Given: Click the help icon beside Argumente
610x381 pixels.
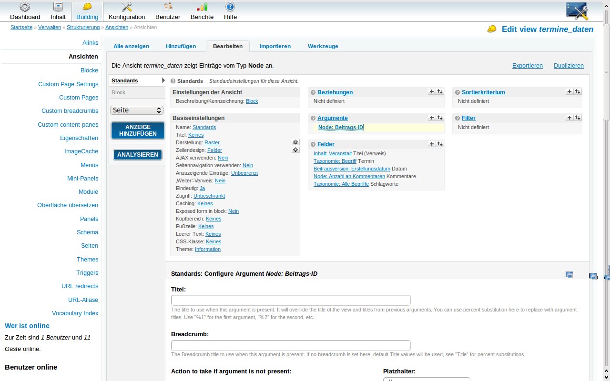Looking at the screenshot, I should pos(313,118).
